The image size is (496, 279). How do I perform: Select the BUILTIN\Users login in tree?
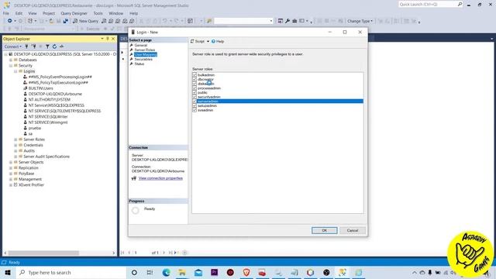pos(40,88)
